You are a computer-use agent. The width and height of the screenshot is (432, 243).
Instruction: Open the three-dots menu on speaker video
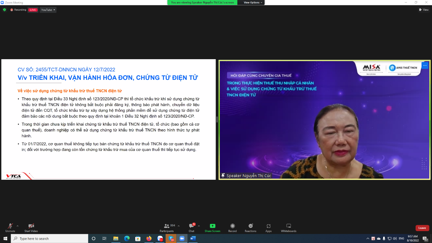click(425, 65)
